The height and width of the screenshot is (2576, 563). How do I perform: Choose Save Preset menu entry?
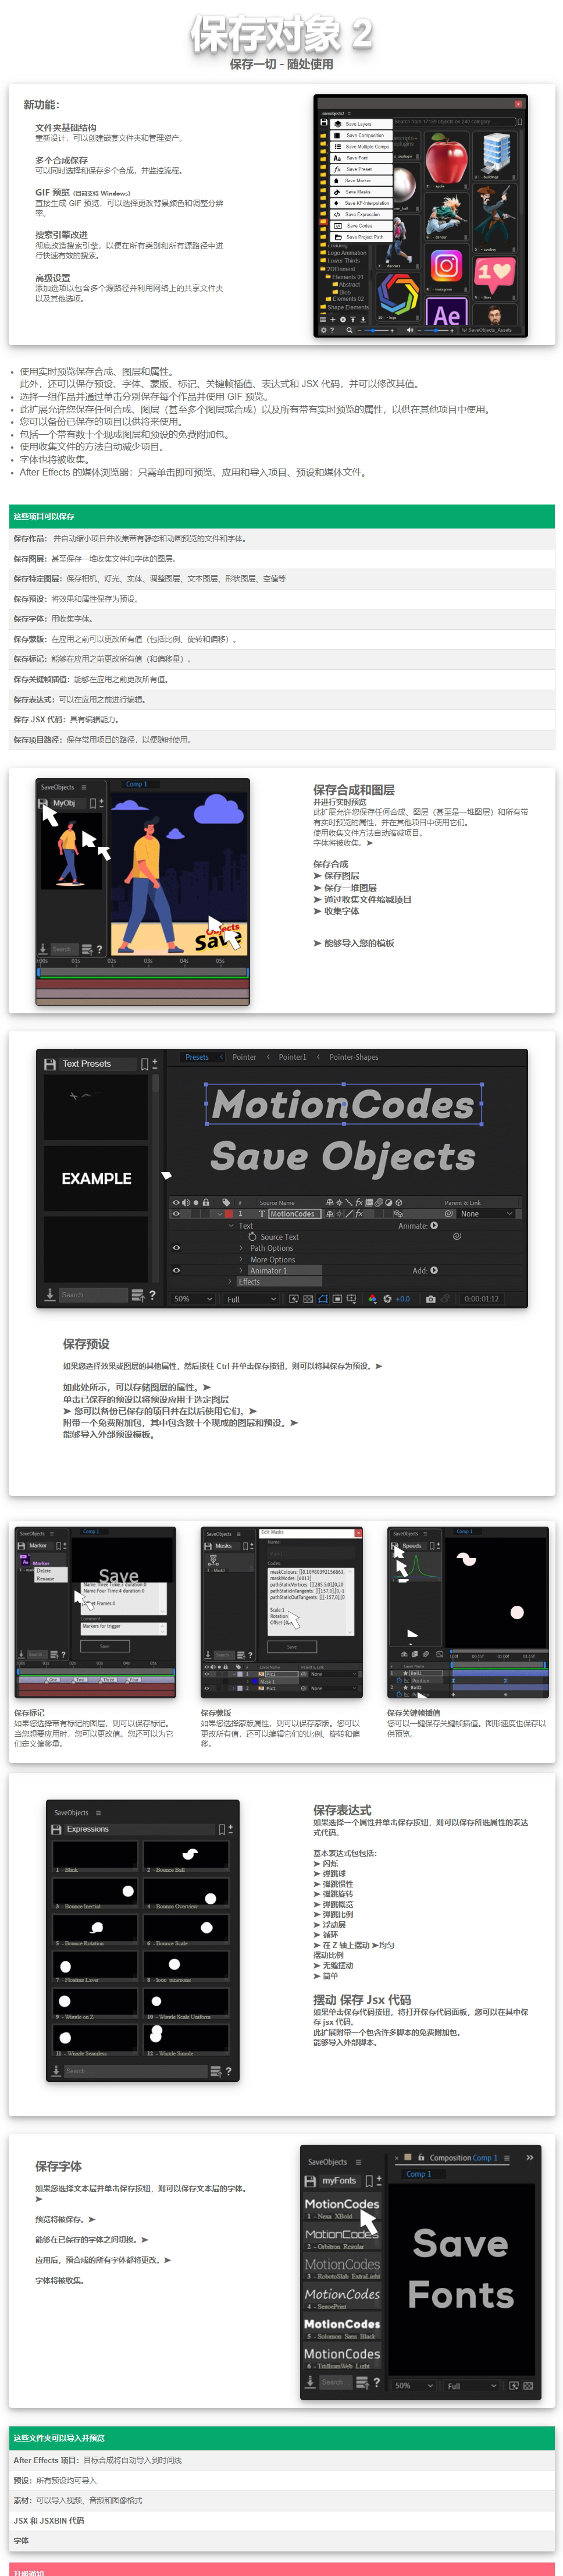(362, 169)
